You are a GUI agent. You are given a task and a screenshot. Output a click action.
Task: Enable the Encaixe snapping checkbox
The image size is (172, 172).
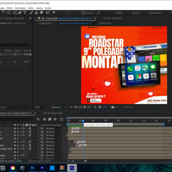click(x=83, y=13)
